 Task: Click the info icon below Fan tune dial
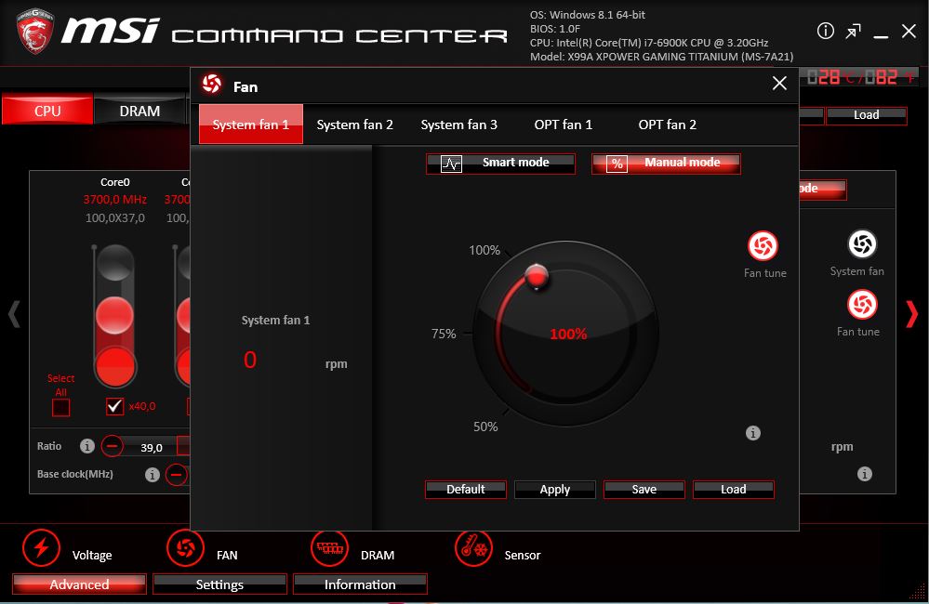[x=752, y=433]
